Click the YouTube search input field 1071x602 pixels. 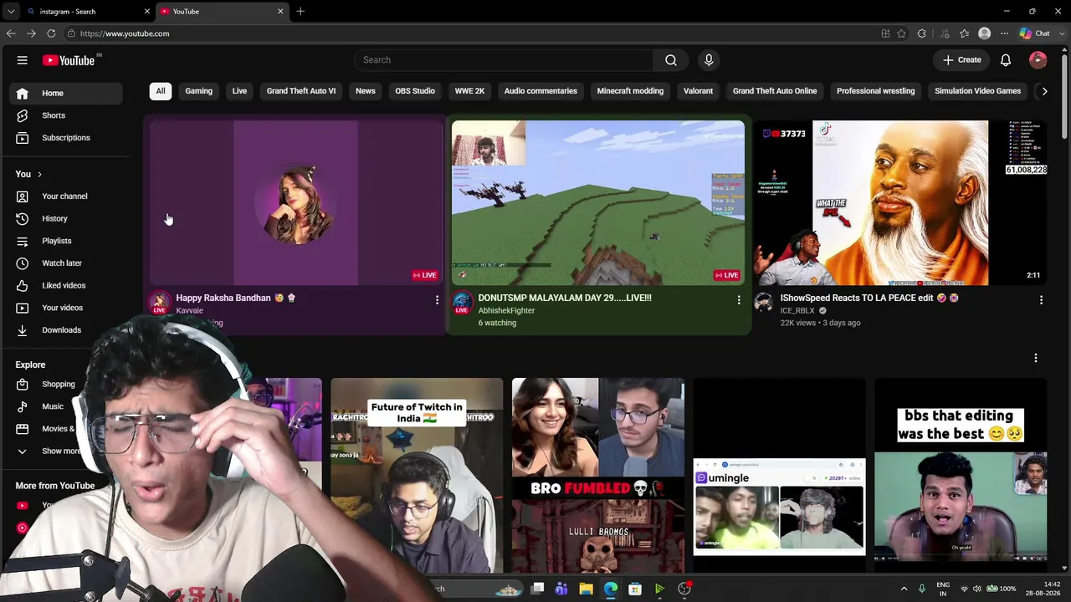[x=505, y=60]
